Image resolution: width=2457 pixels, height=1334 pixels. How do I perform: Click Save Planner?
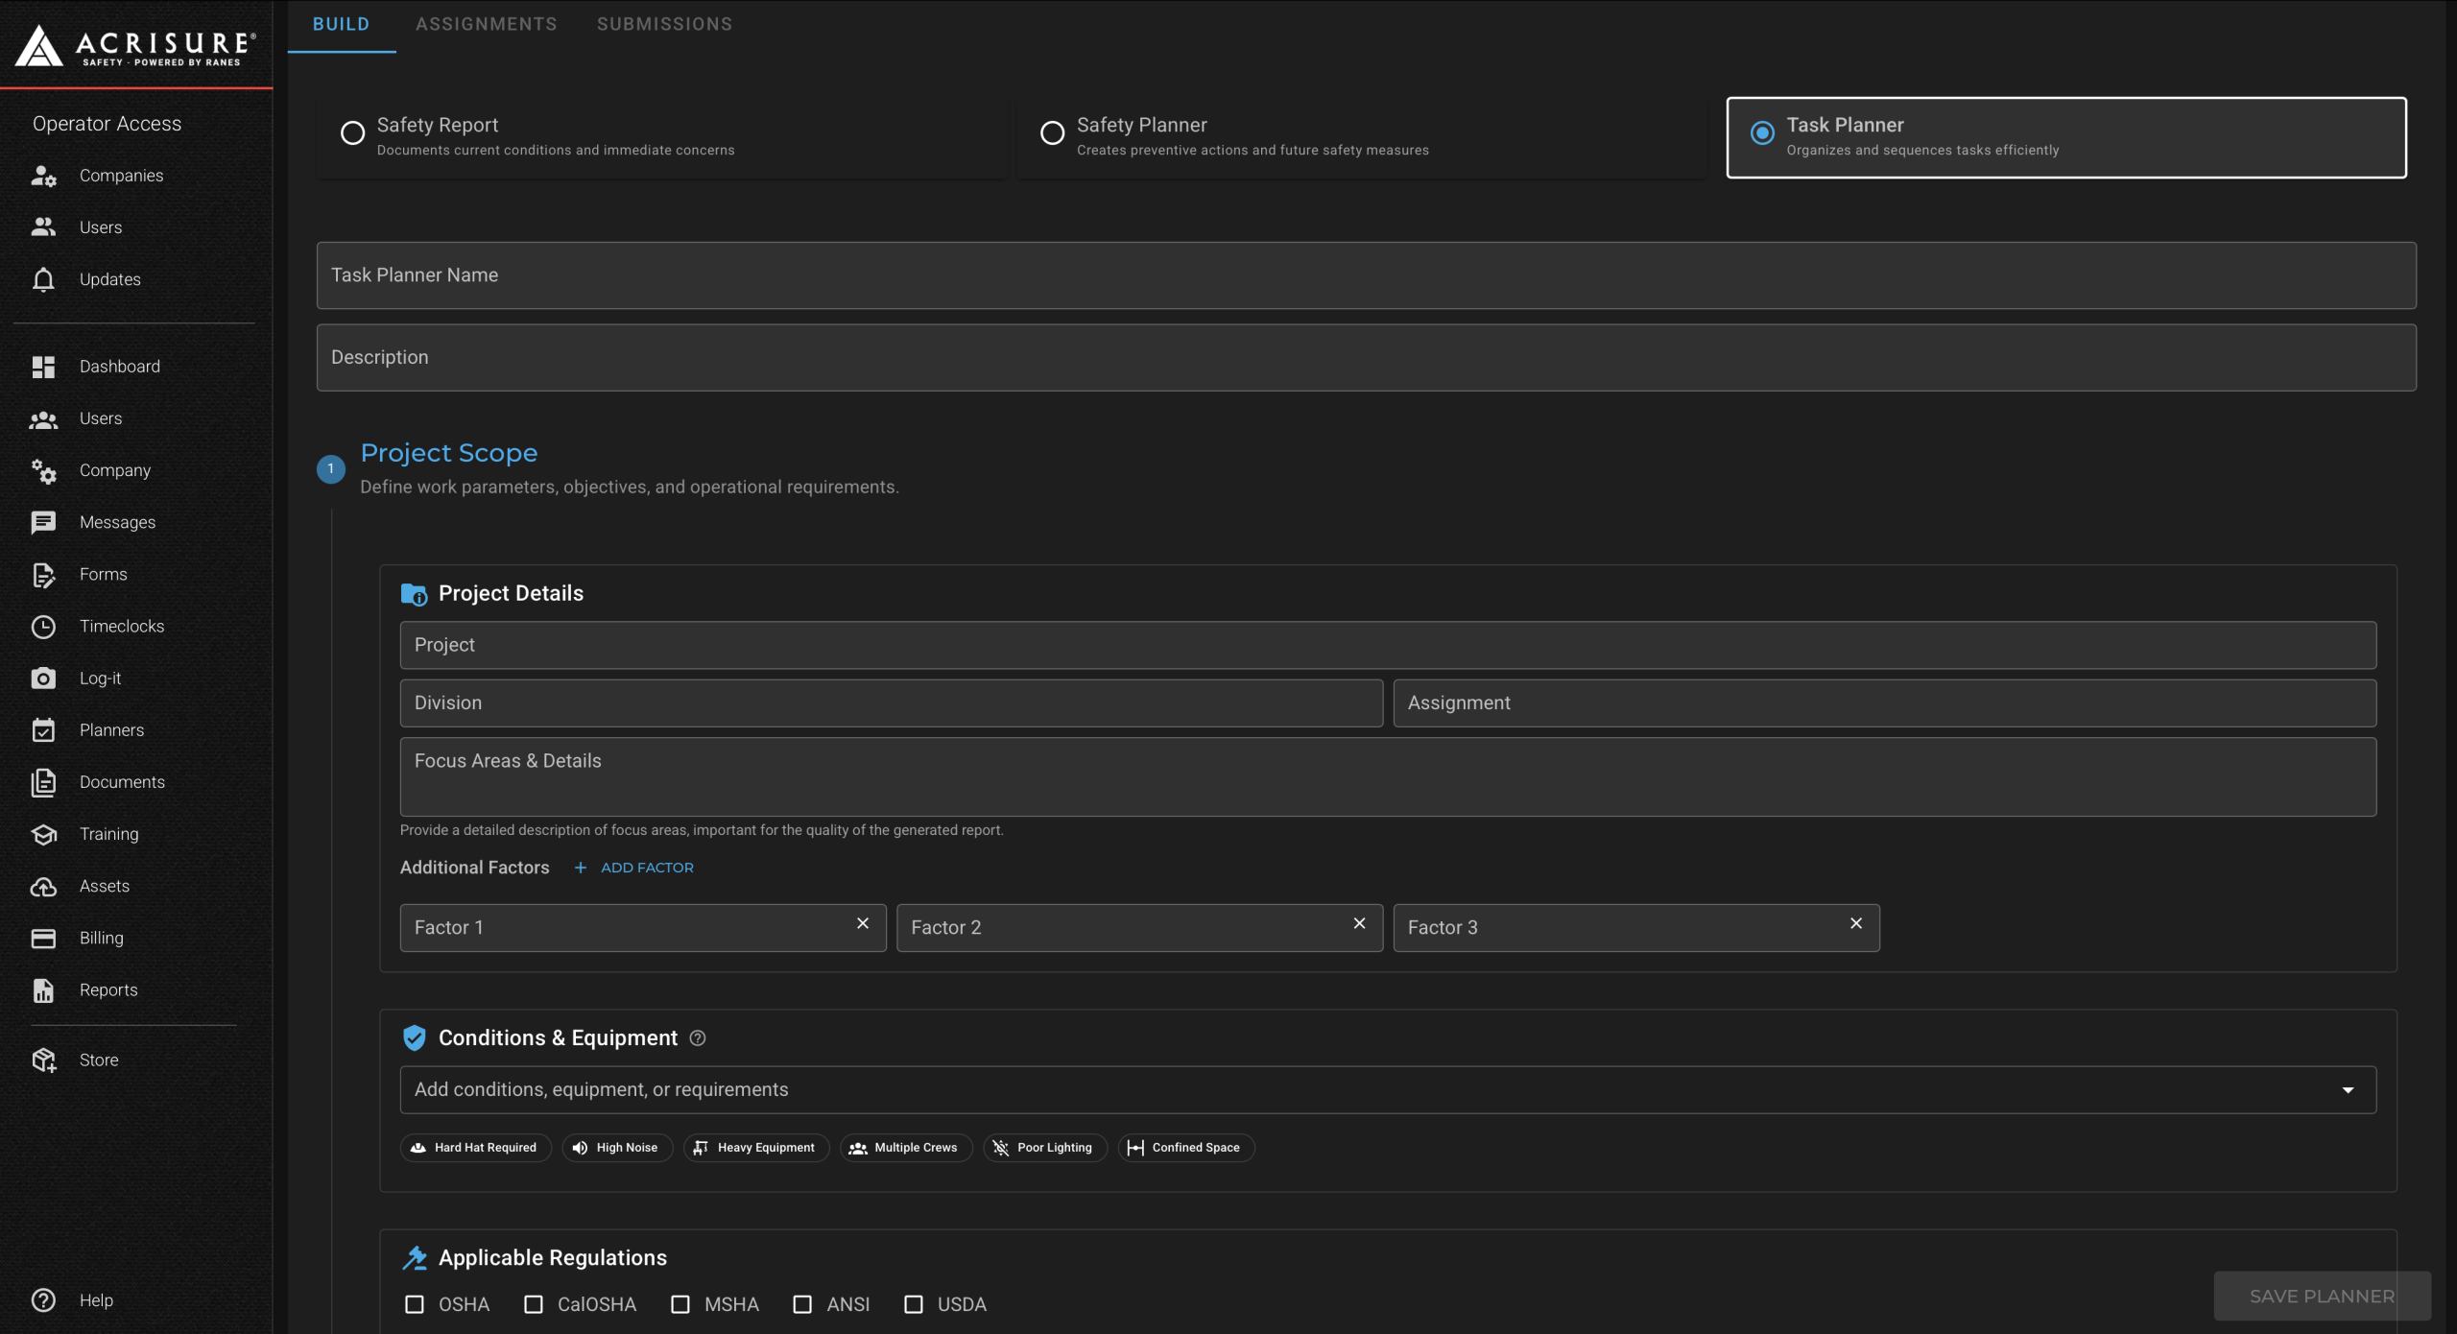(x=2322, y=1296)
